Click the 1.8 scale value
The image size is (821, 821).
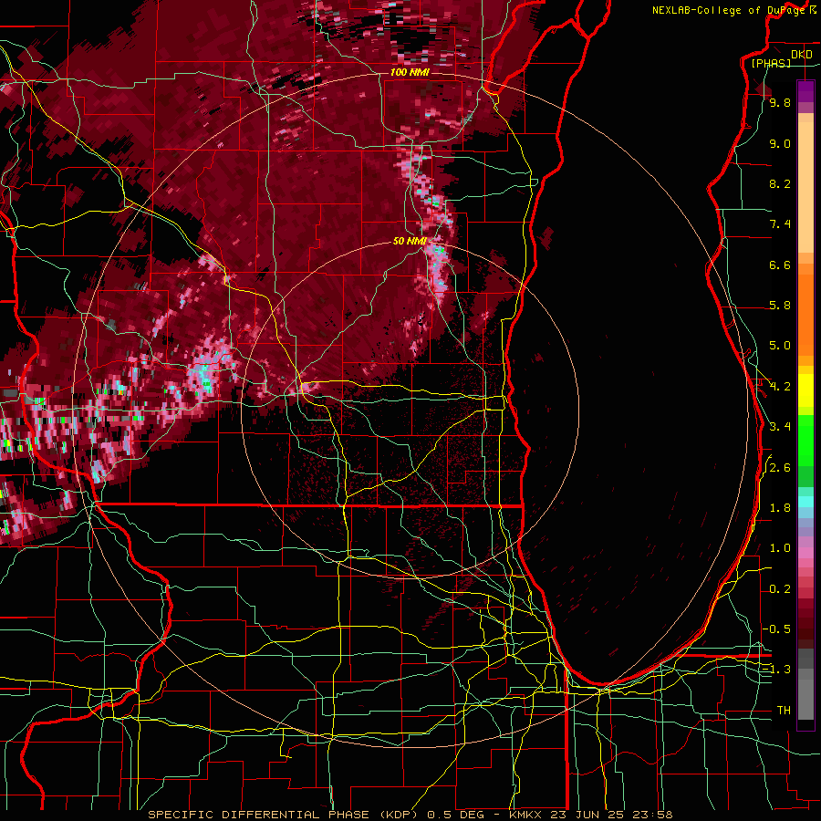pyautogui.click(x=780, y=508)
